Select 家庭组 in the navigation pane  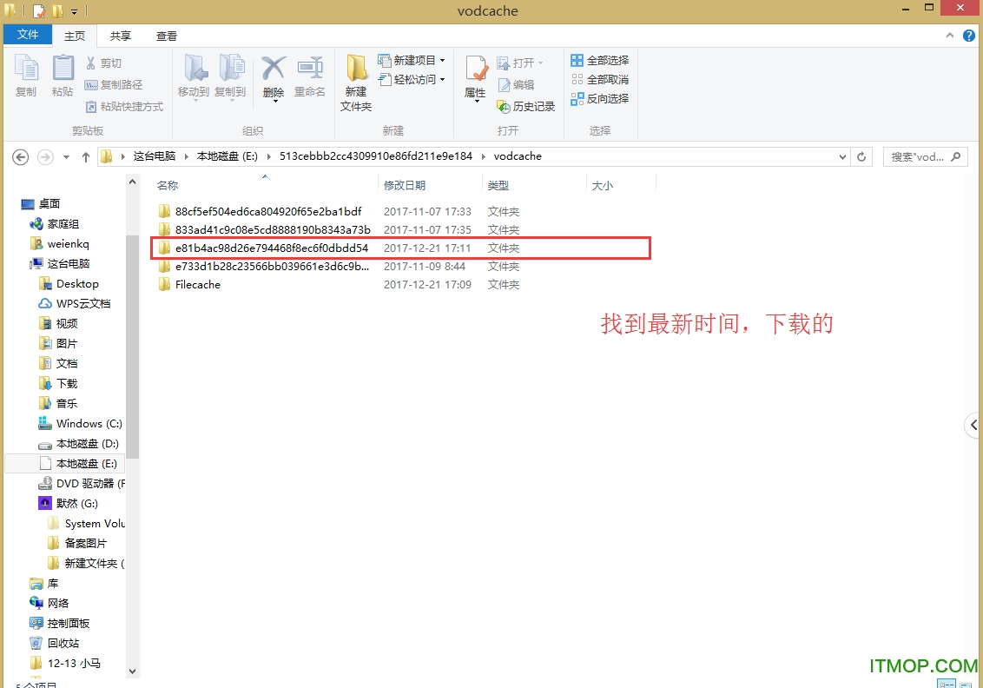click(56, 224)
